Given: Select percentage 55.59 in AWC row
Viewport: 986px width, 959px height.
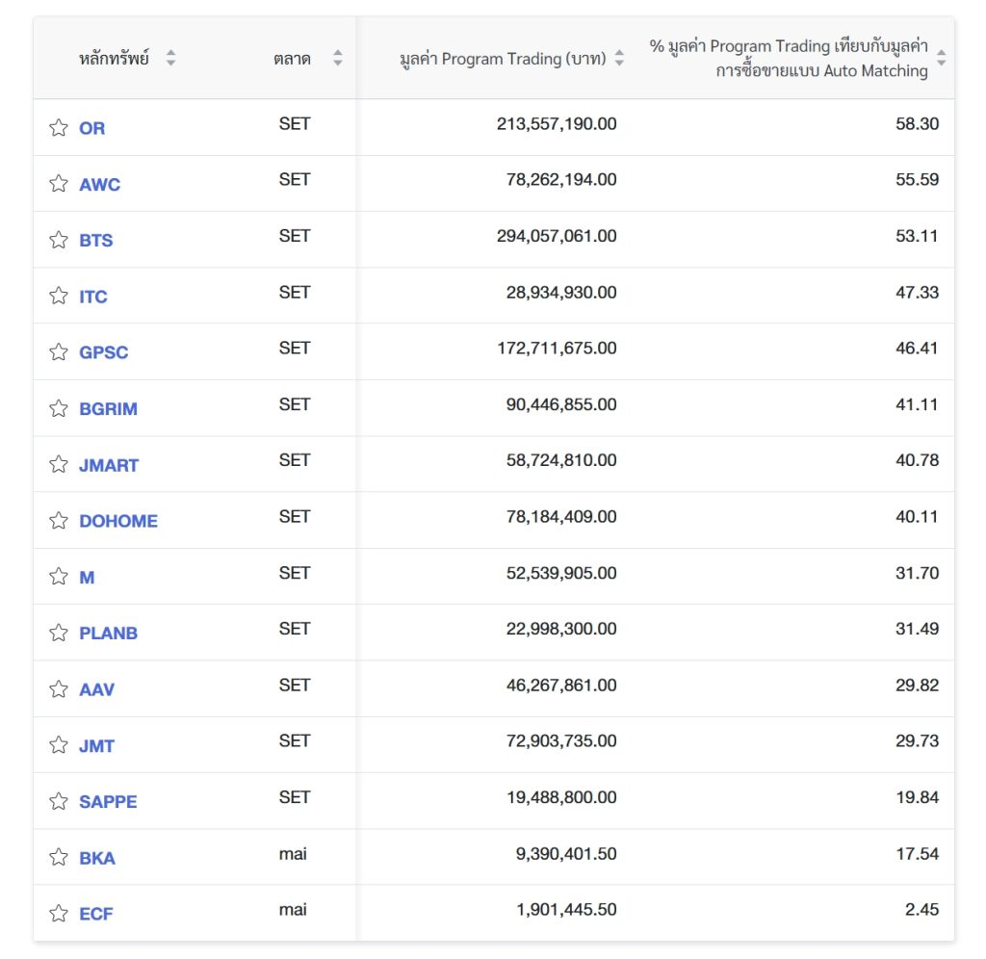Looking at the screenshot, I should (x=917, y=180).
